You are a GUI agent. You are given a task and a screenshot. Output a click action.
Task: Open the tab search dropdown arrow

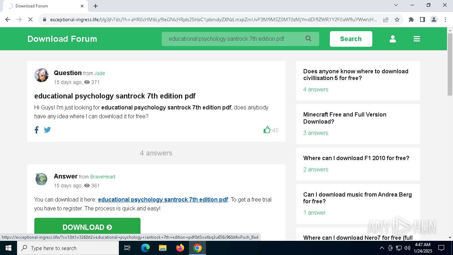(396, 5)
